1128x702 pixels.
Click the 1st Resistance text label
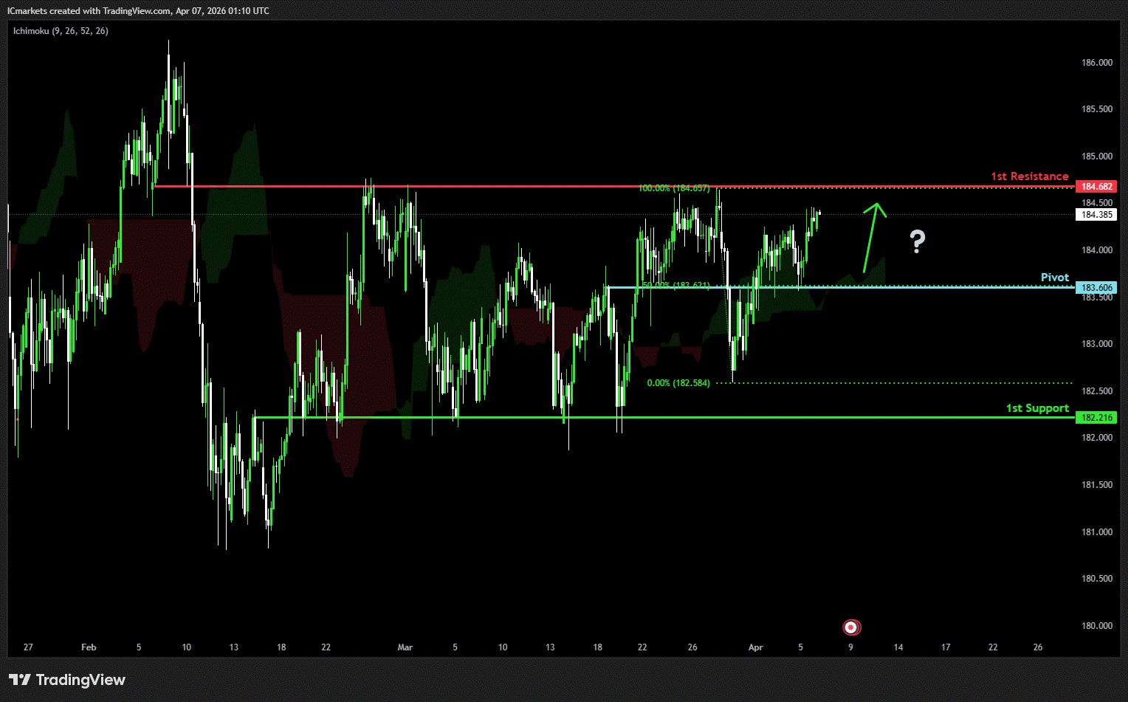1029,176
